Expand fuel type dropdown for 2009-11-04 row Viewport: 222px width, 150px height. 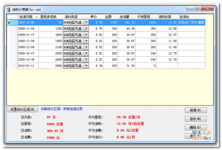[x=86, y=29]
